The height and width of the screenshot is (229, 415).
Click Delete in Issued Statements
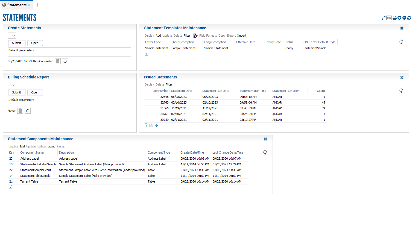160,84
